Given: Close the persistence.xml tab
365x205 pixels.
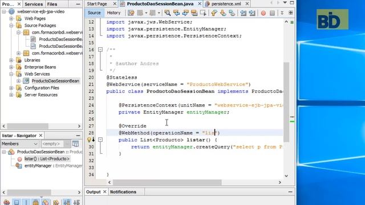Looking at the screenshot, I should pos(247,4).
